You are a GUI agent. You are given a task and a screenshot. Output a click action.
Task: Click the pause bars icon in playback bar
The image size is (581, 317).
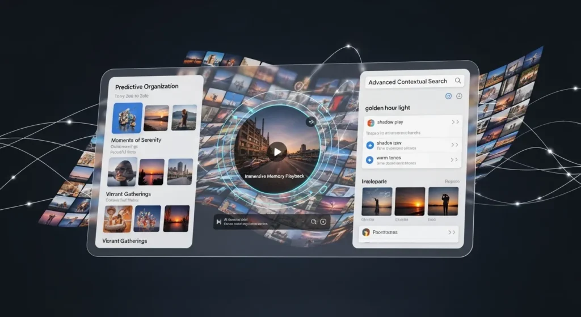click(219, 222)
